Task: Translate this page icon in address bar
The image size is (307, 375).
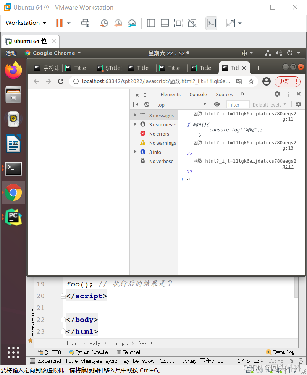Action: (x=239, y=82)
